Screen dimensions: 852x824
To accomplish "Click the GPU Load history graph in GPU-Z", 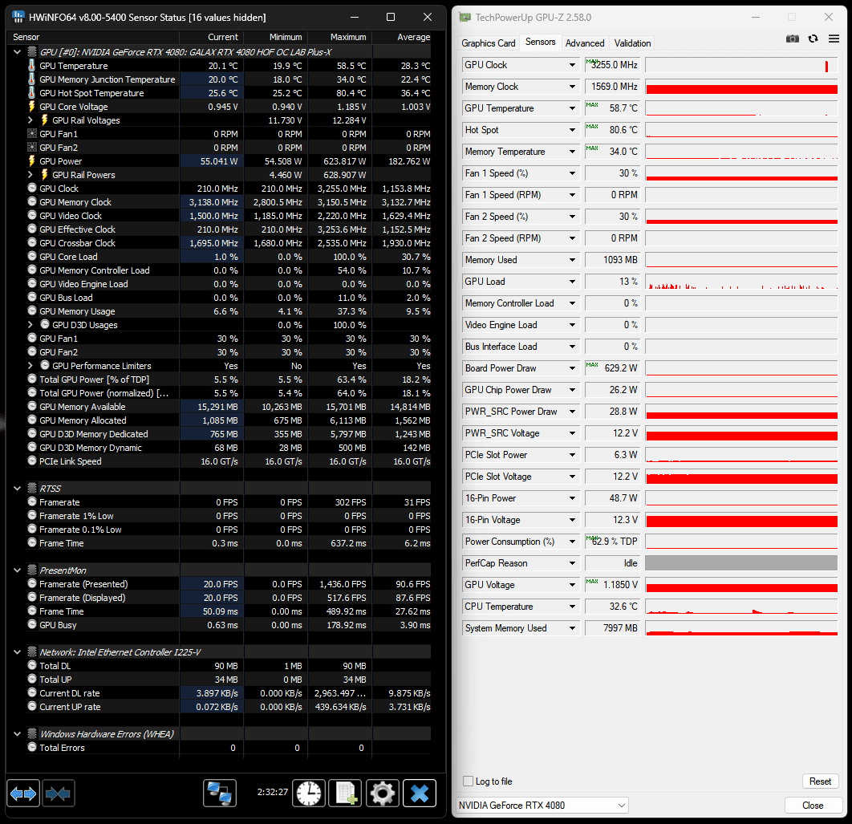I will pyautogui.click(x=741, y=282).
